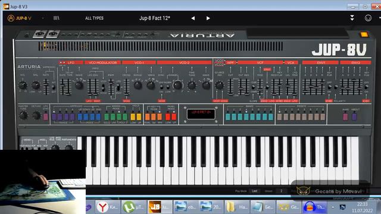Image resolution: width=381 pixels, height=214 pixels.
Task: Open the MIDI connector settings icon
Action: 368,18
